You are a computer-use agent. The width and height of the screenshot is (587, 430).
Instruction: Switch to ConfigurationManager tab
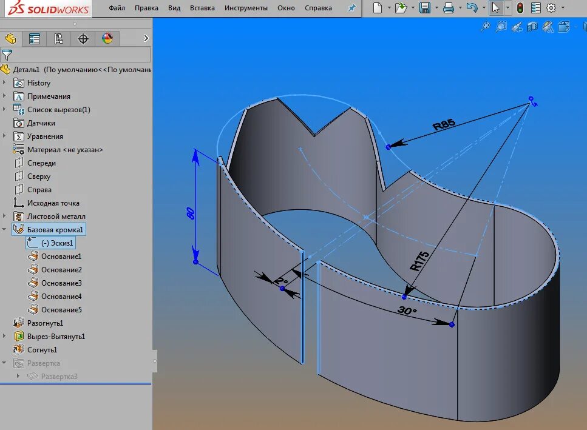[x=58, y=39]
